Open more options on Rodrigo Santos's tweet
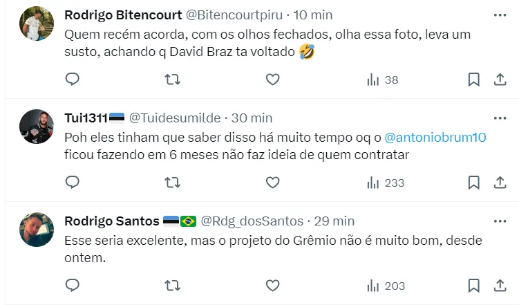The width and height of the screenshot is (519, 305). tap(500, 221)
